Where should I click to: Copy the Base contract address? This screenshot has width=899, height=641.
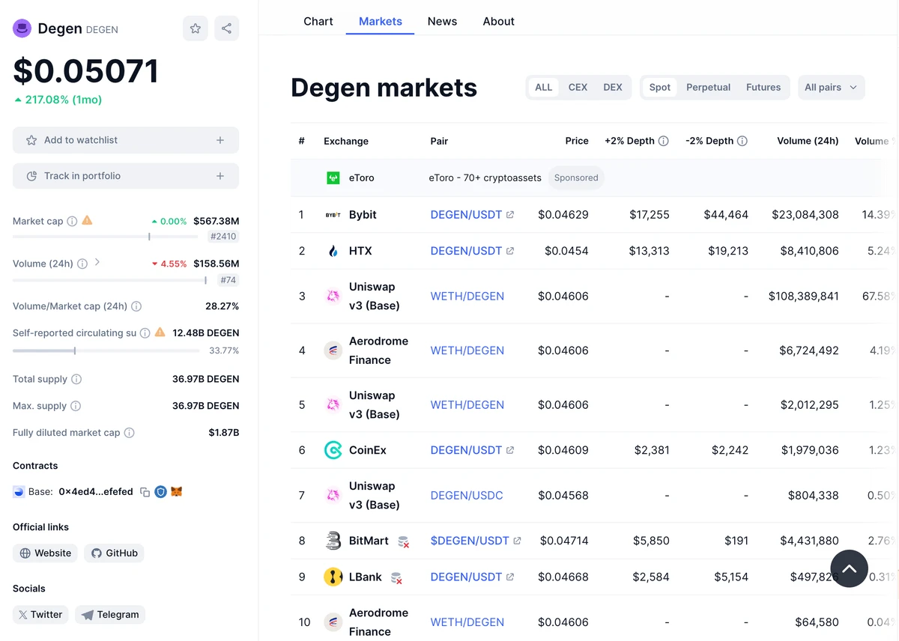click(x=145, y=492)
